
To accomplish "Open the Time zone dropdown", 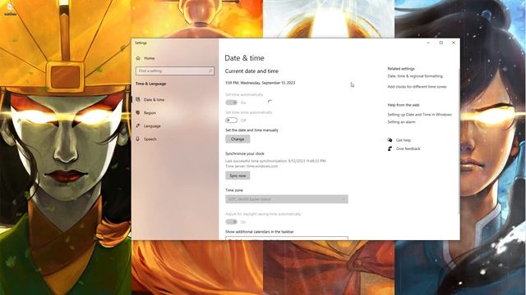I will click(x=287, y=199).
